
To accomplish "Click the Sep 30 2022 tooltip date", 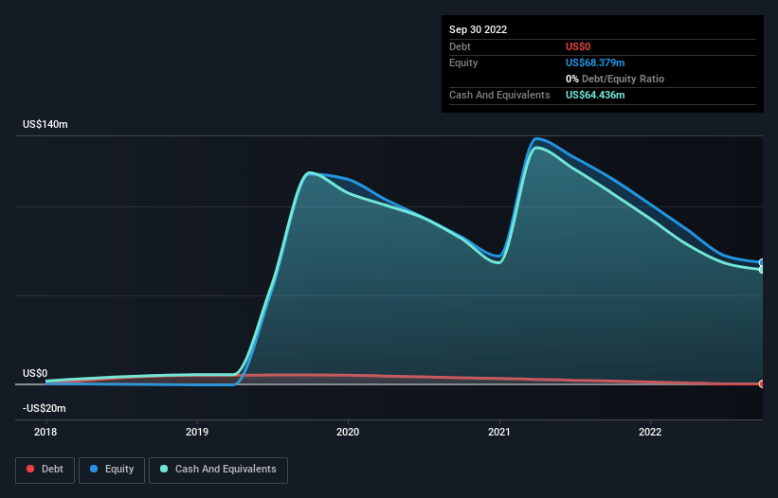I will click(x=478, y=29).
